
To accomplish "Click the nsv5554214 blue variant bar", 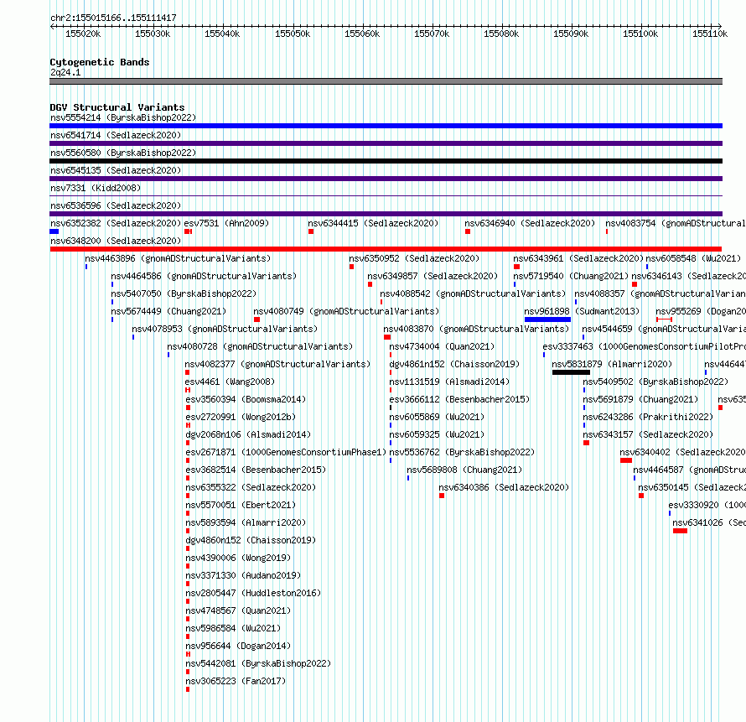I will (386, 126).
